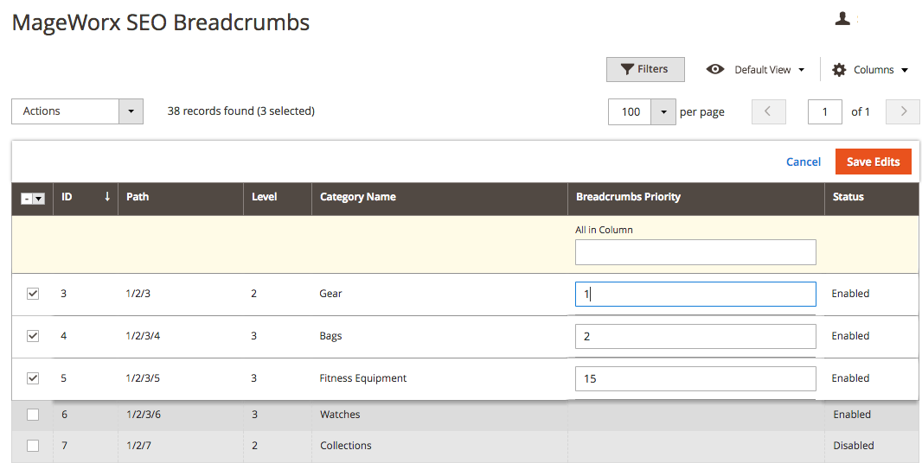Open the Columns dropdown arrow
This screenshot has height=463, width=922.
tap(906, 70)
